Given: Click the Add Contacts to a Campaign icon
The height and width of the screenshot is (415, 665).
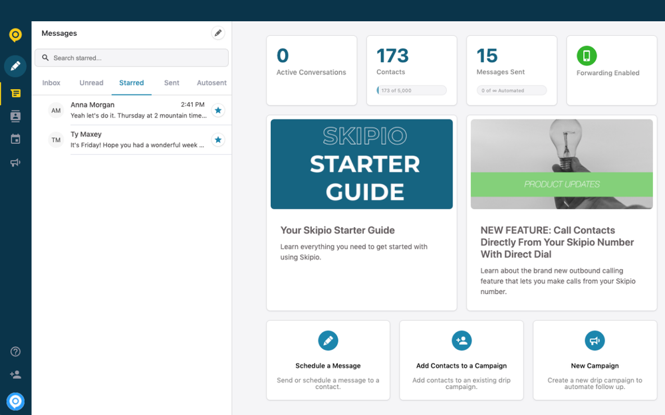Looking at the screenshot, I should [x=462, y=341].
